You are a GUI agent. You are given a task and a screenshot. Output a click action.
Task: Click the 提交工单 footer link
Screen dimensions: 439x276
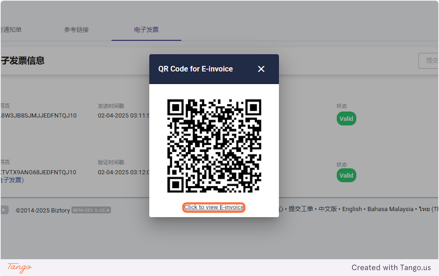pyautogui.click(x=301, y=209)
